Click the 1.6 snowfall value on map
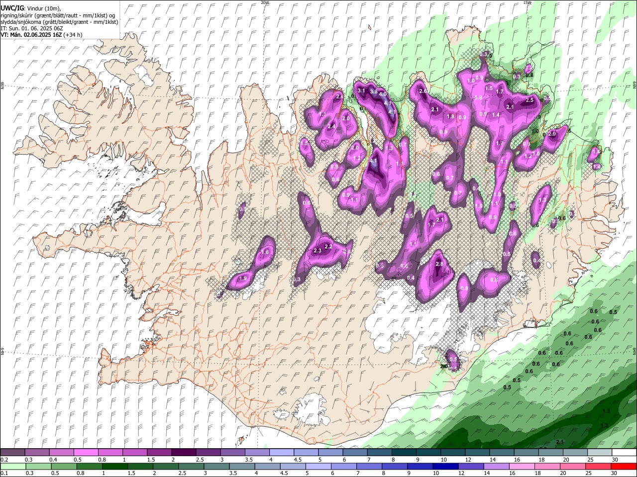The image size is (637, 477). 265,252
